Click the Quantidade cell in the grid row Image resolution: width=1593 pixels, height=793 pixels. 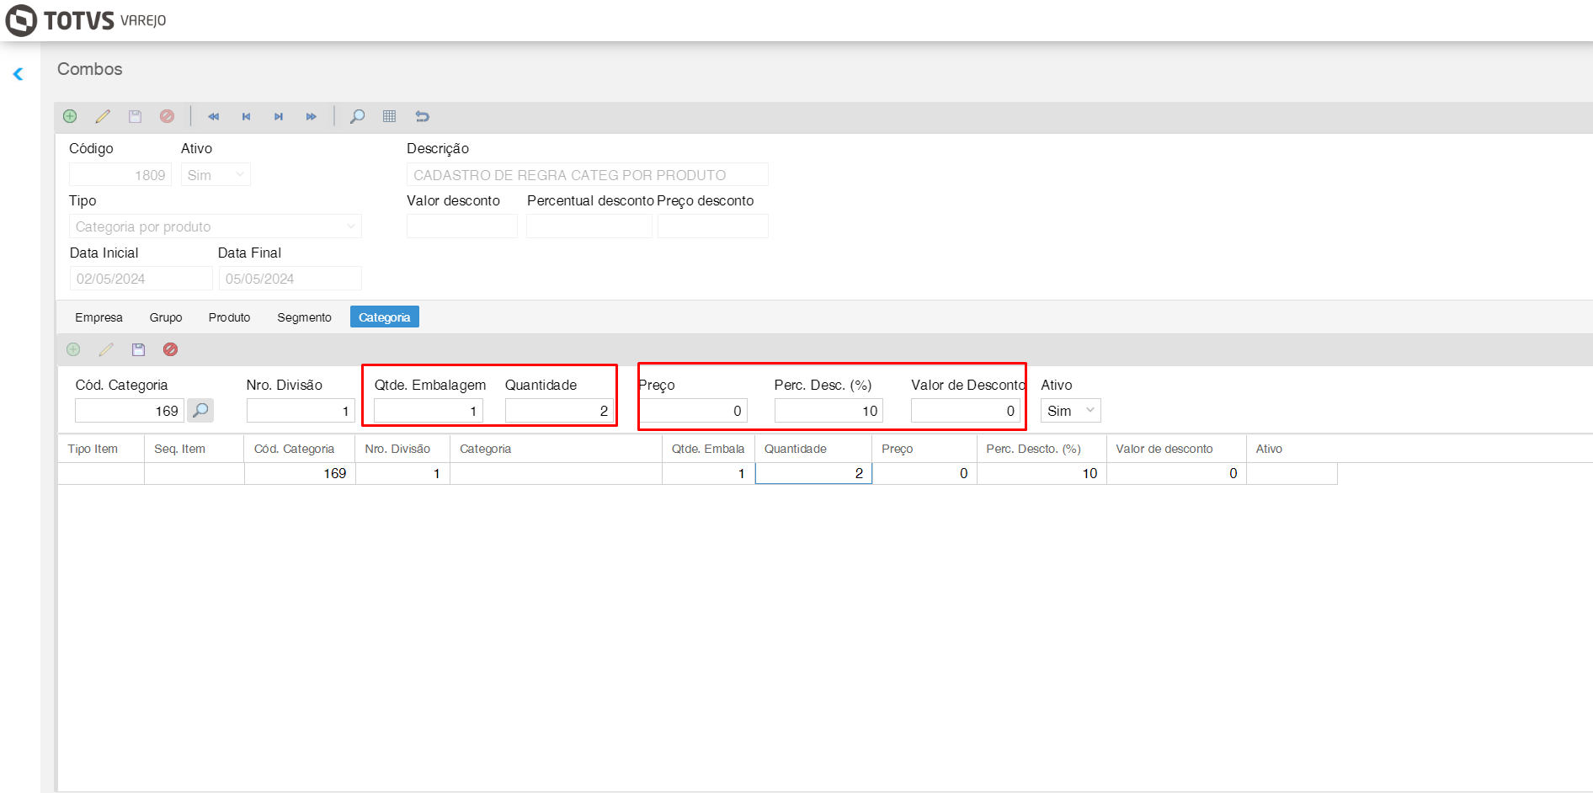tap(813, 473)
